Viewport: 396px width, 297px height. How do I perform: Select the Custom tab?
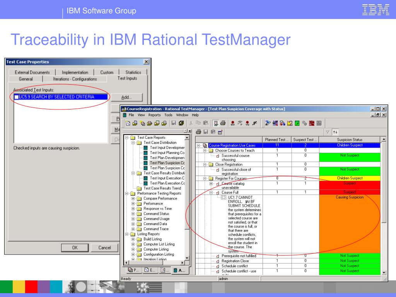coord(107,72)
